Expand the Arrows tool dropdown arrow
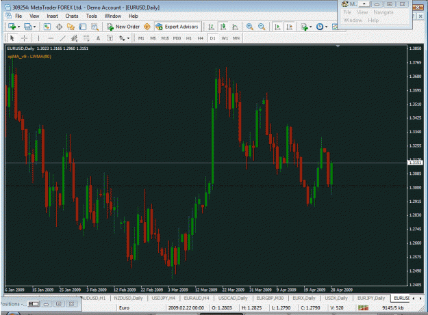428x315 pixels. (x=128, y=38)
